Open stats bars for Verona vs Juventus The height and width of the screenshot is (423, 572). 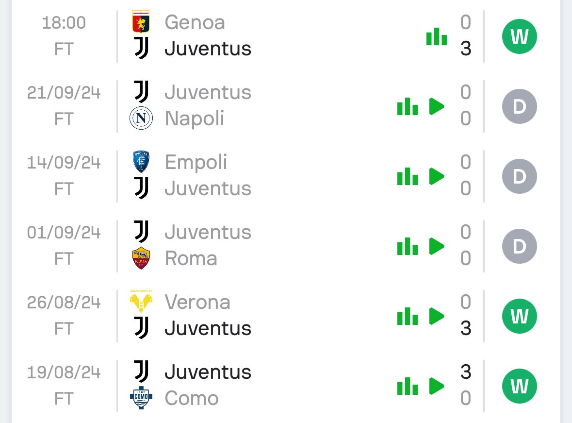(407, 316)
